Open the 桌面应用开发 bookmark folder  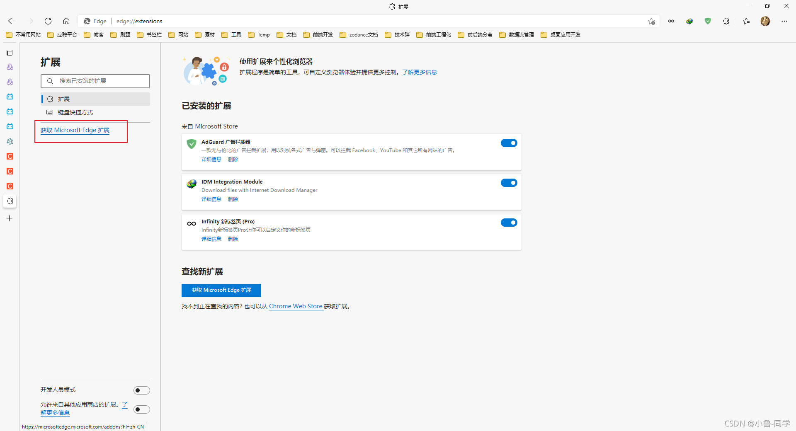561,35
